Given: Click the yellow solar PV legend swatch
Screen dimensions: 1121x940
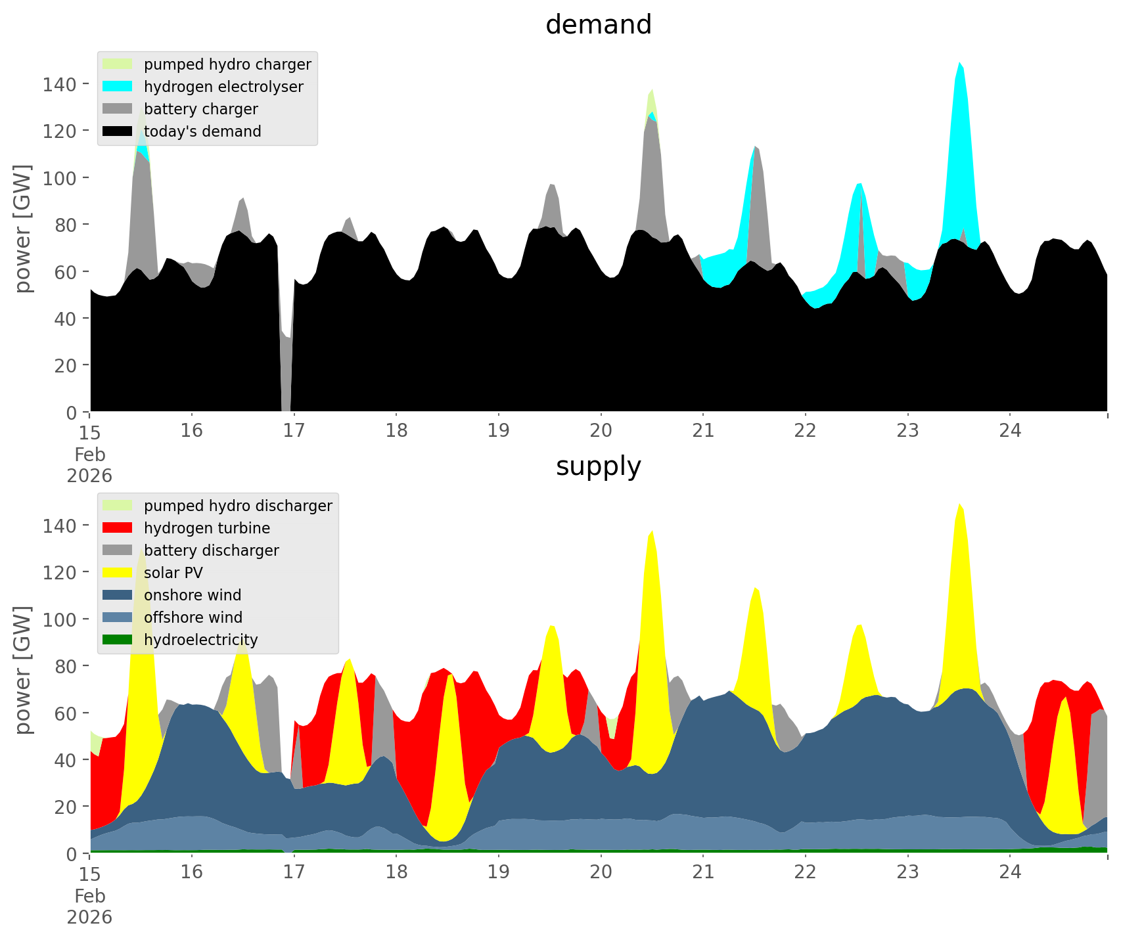Looking at the screenshot, I should 118,573.
